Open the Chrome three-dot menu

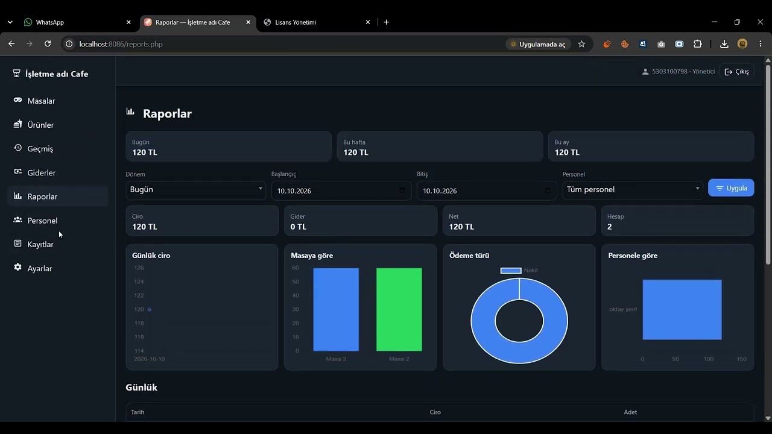pos(761,44)
